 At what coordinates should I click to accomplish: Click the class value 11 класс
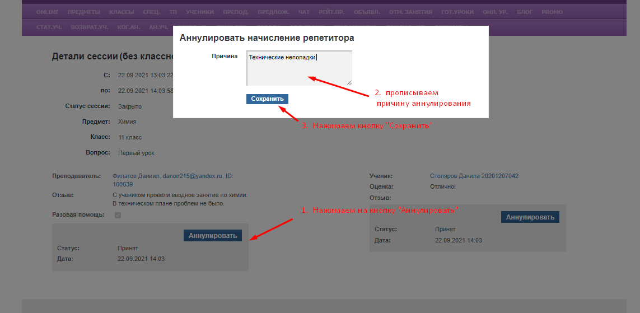(x=130, y=138)
